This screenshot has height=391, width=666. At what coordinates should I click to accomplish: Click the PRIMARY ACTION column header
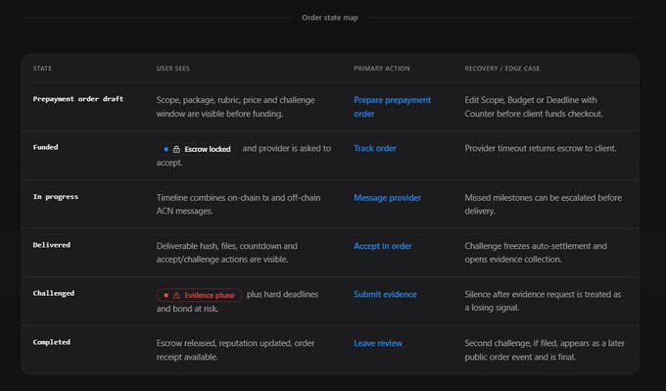382,69
